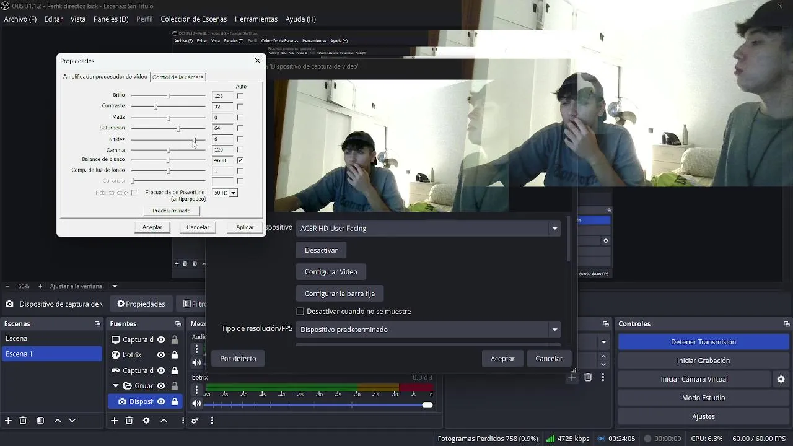Open the Herramientas menu
793x446 pixels.
(256, 19)
